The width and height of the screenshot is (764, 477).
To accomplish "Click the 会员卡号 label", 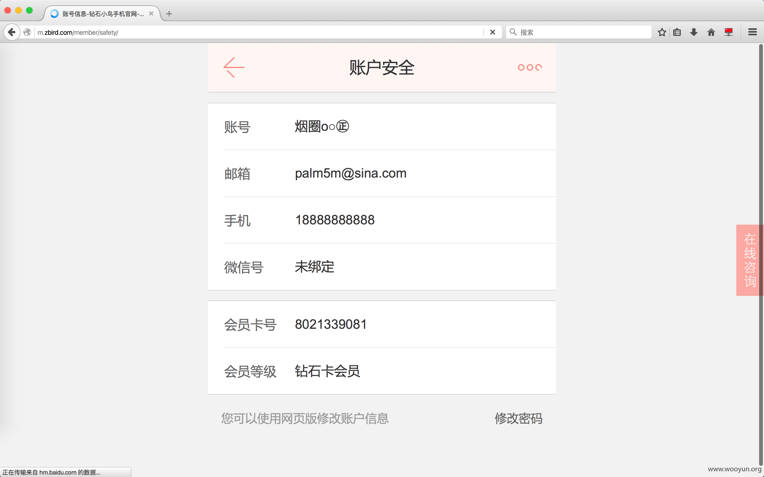I will [x=250, y=325].
